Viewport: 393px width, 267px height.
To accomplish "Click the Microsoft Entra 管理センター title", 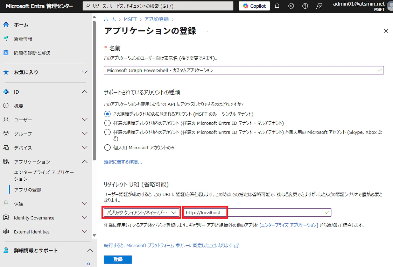I will (39, 6).
